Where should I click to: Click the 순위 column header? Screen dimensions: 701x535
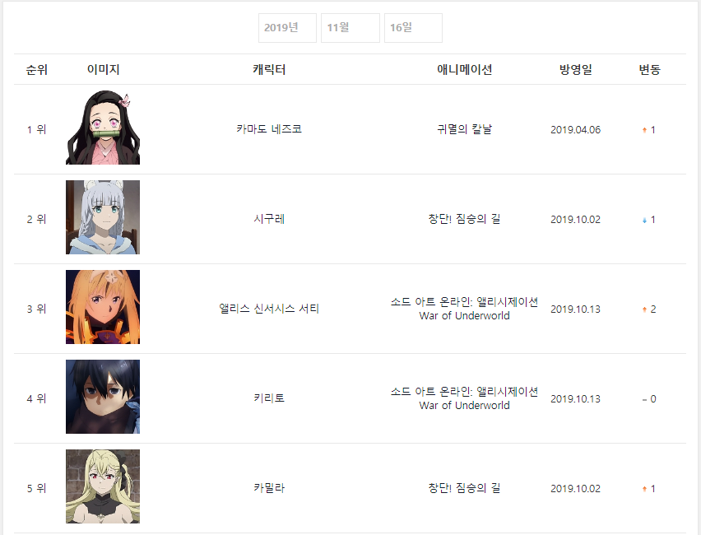(x=37, y=70)
